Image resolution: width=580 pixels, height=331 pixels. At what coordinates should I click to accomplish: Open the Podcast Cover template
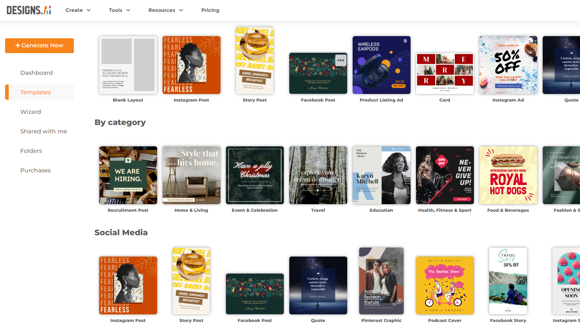point(445,285)
